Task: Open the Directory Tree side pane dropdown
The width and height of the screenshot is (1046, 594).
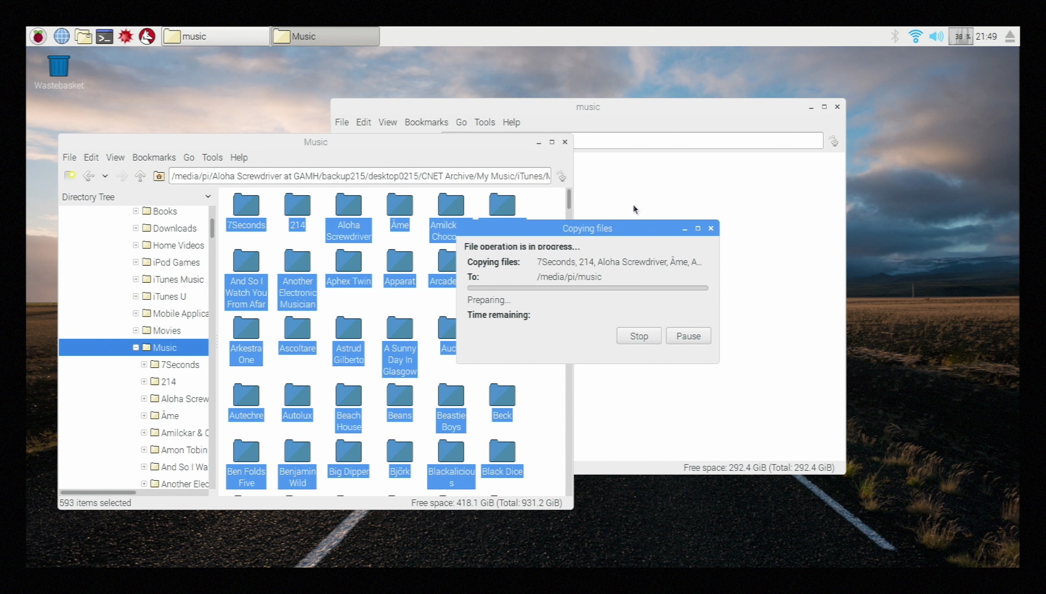Action: click(x=208, y=196)
